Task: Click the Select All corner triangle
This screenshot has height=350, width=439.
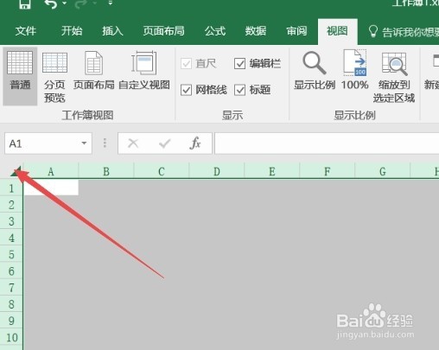Action: click(x=16, y=171)
